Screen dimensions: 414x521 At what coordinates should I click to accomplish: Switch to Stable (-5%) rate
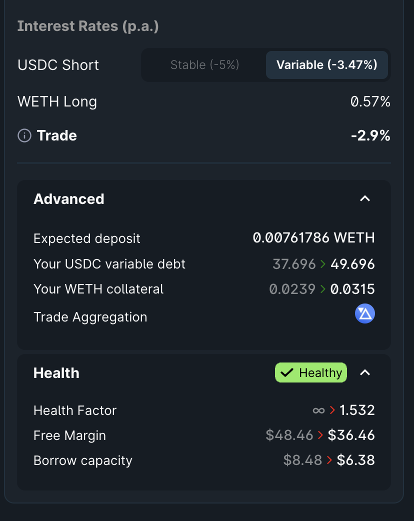(x=204, y=65)
